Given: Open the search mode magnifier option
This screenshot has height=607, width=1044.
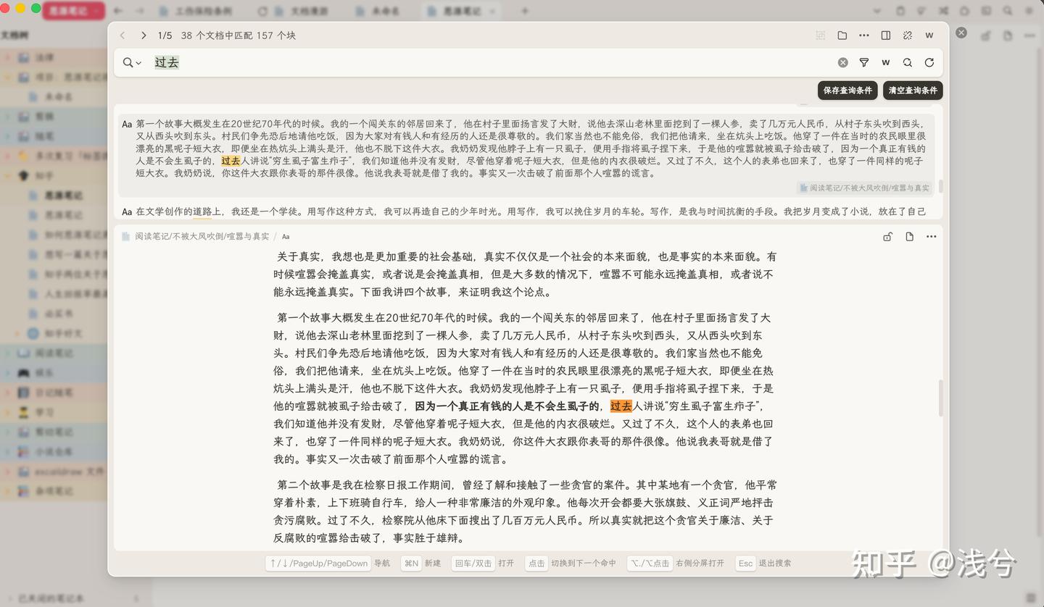Looking at the screenshot, I should coord(908,63).
